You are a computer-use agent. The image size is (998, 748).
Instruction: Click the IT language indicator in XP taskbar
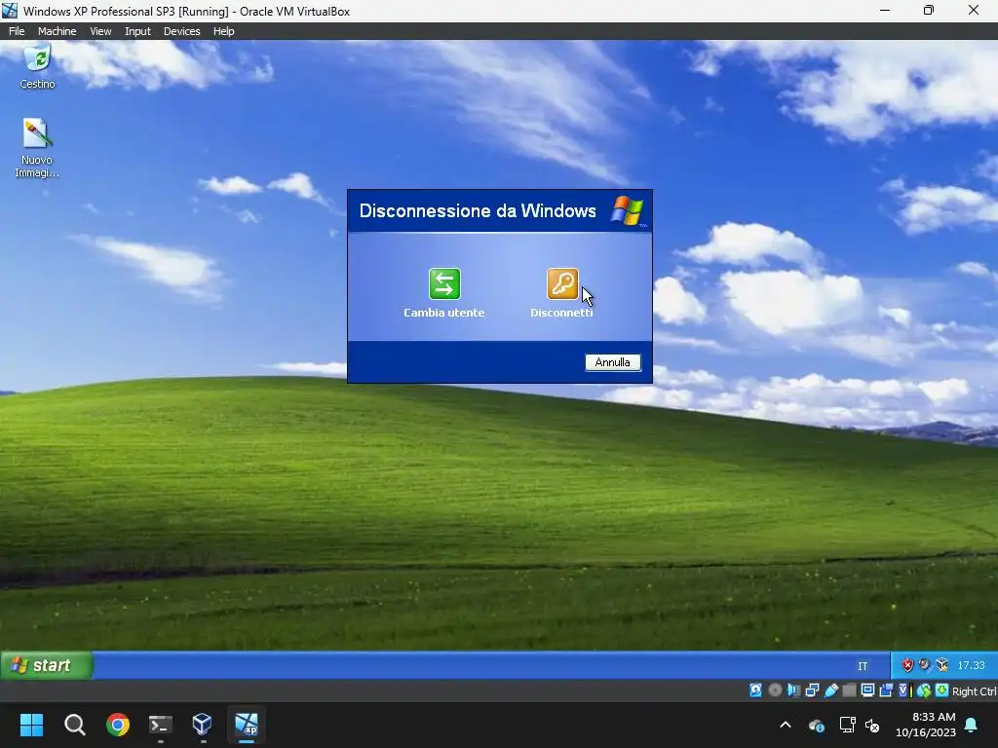click(x=863, y=666)
